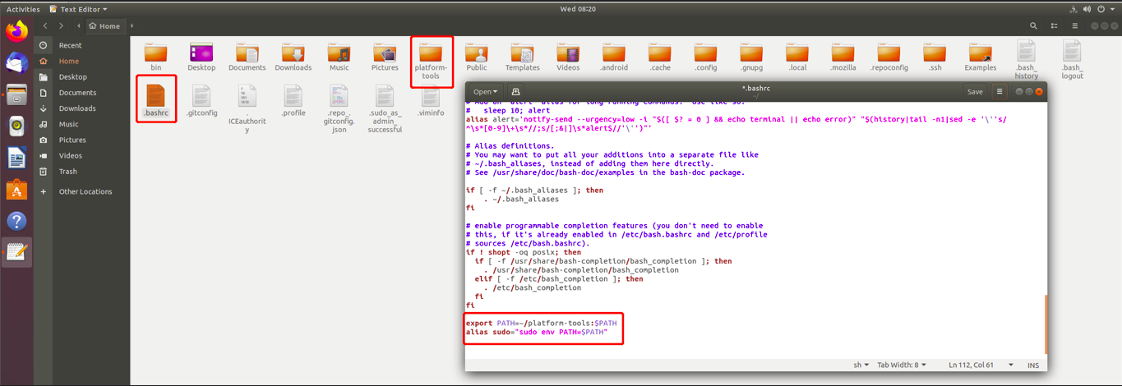
Task: Select the .android folder
Action: tap(614, 57)
